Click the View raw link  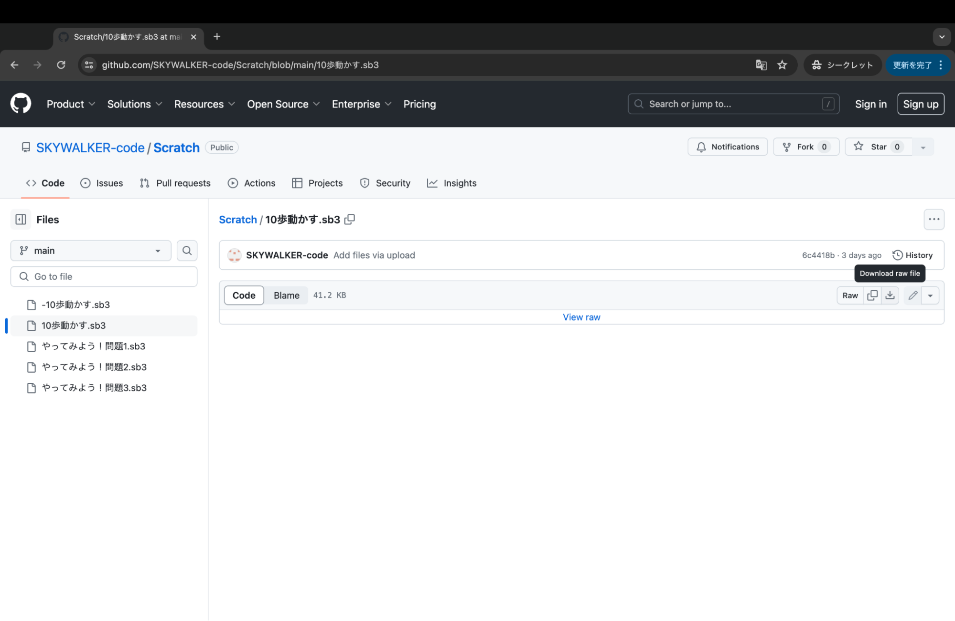[x=581, y=317]
